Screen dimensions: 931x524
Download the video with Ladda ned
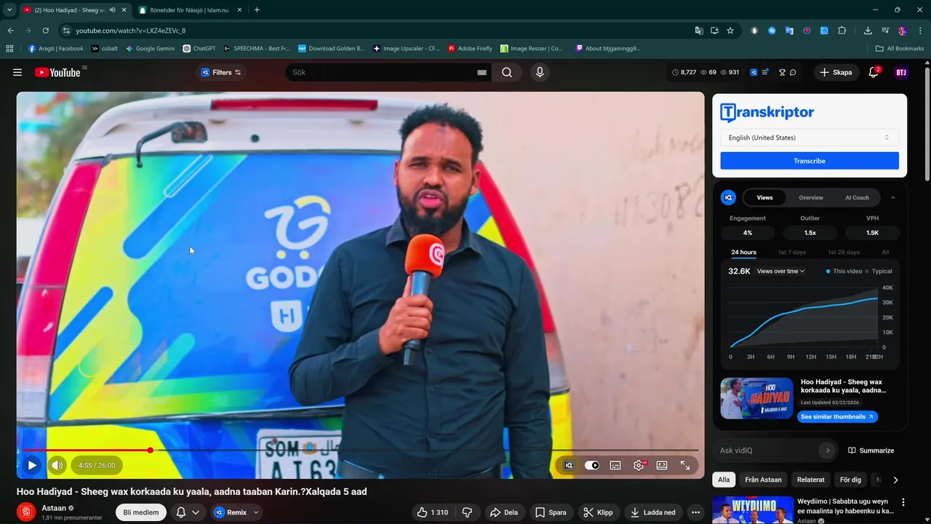click(653, 512)
